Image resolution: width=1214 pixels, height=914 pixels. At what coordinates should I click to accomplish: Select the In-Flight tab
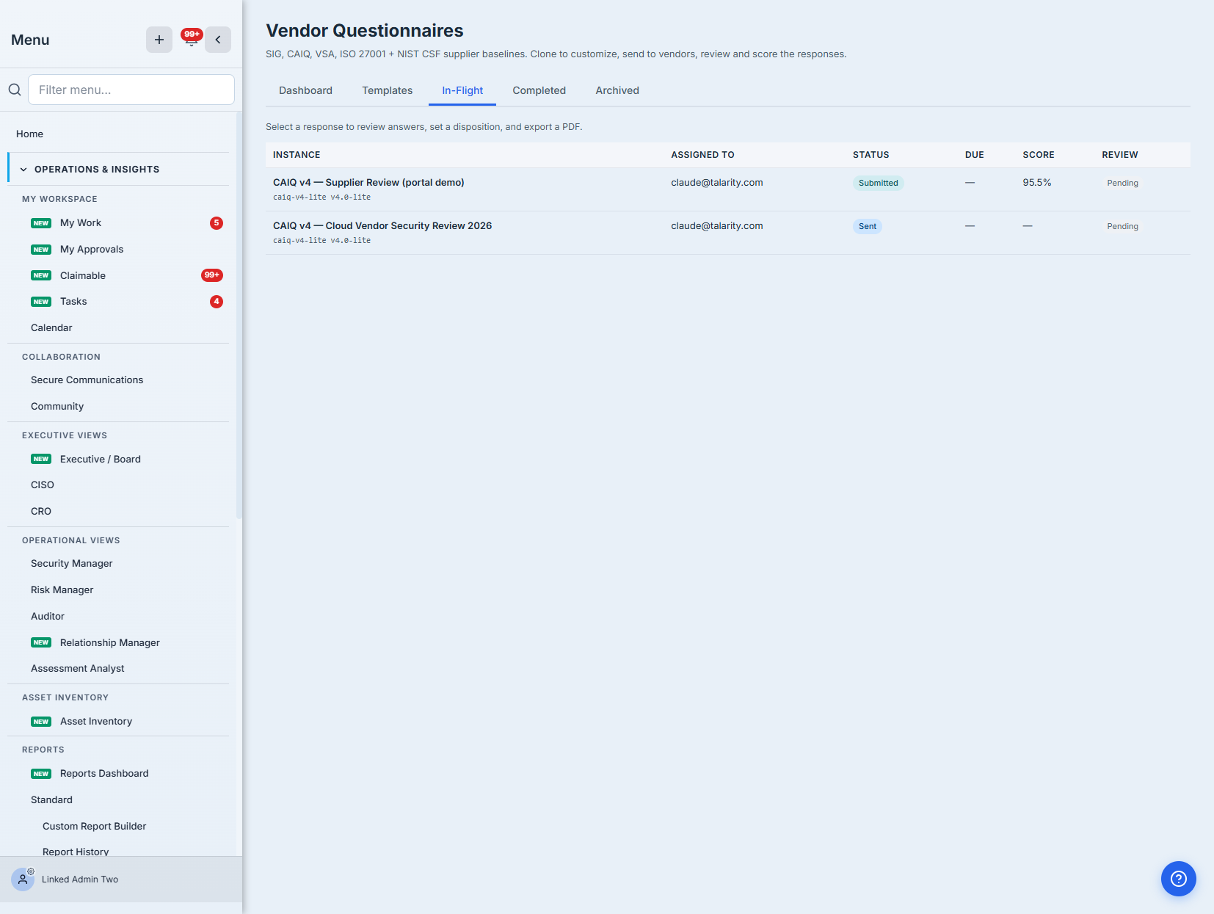462,90
